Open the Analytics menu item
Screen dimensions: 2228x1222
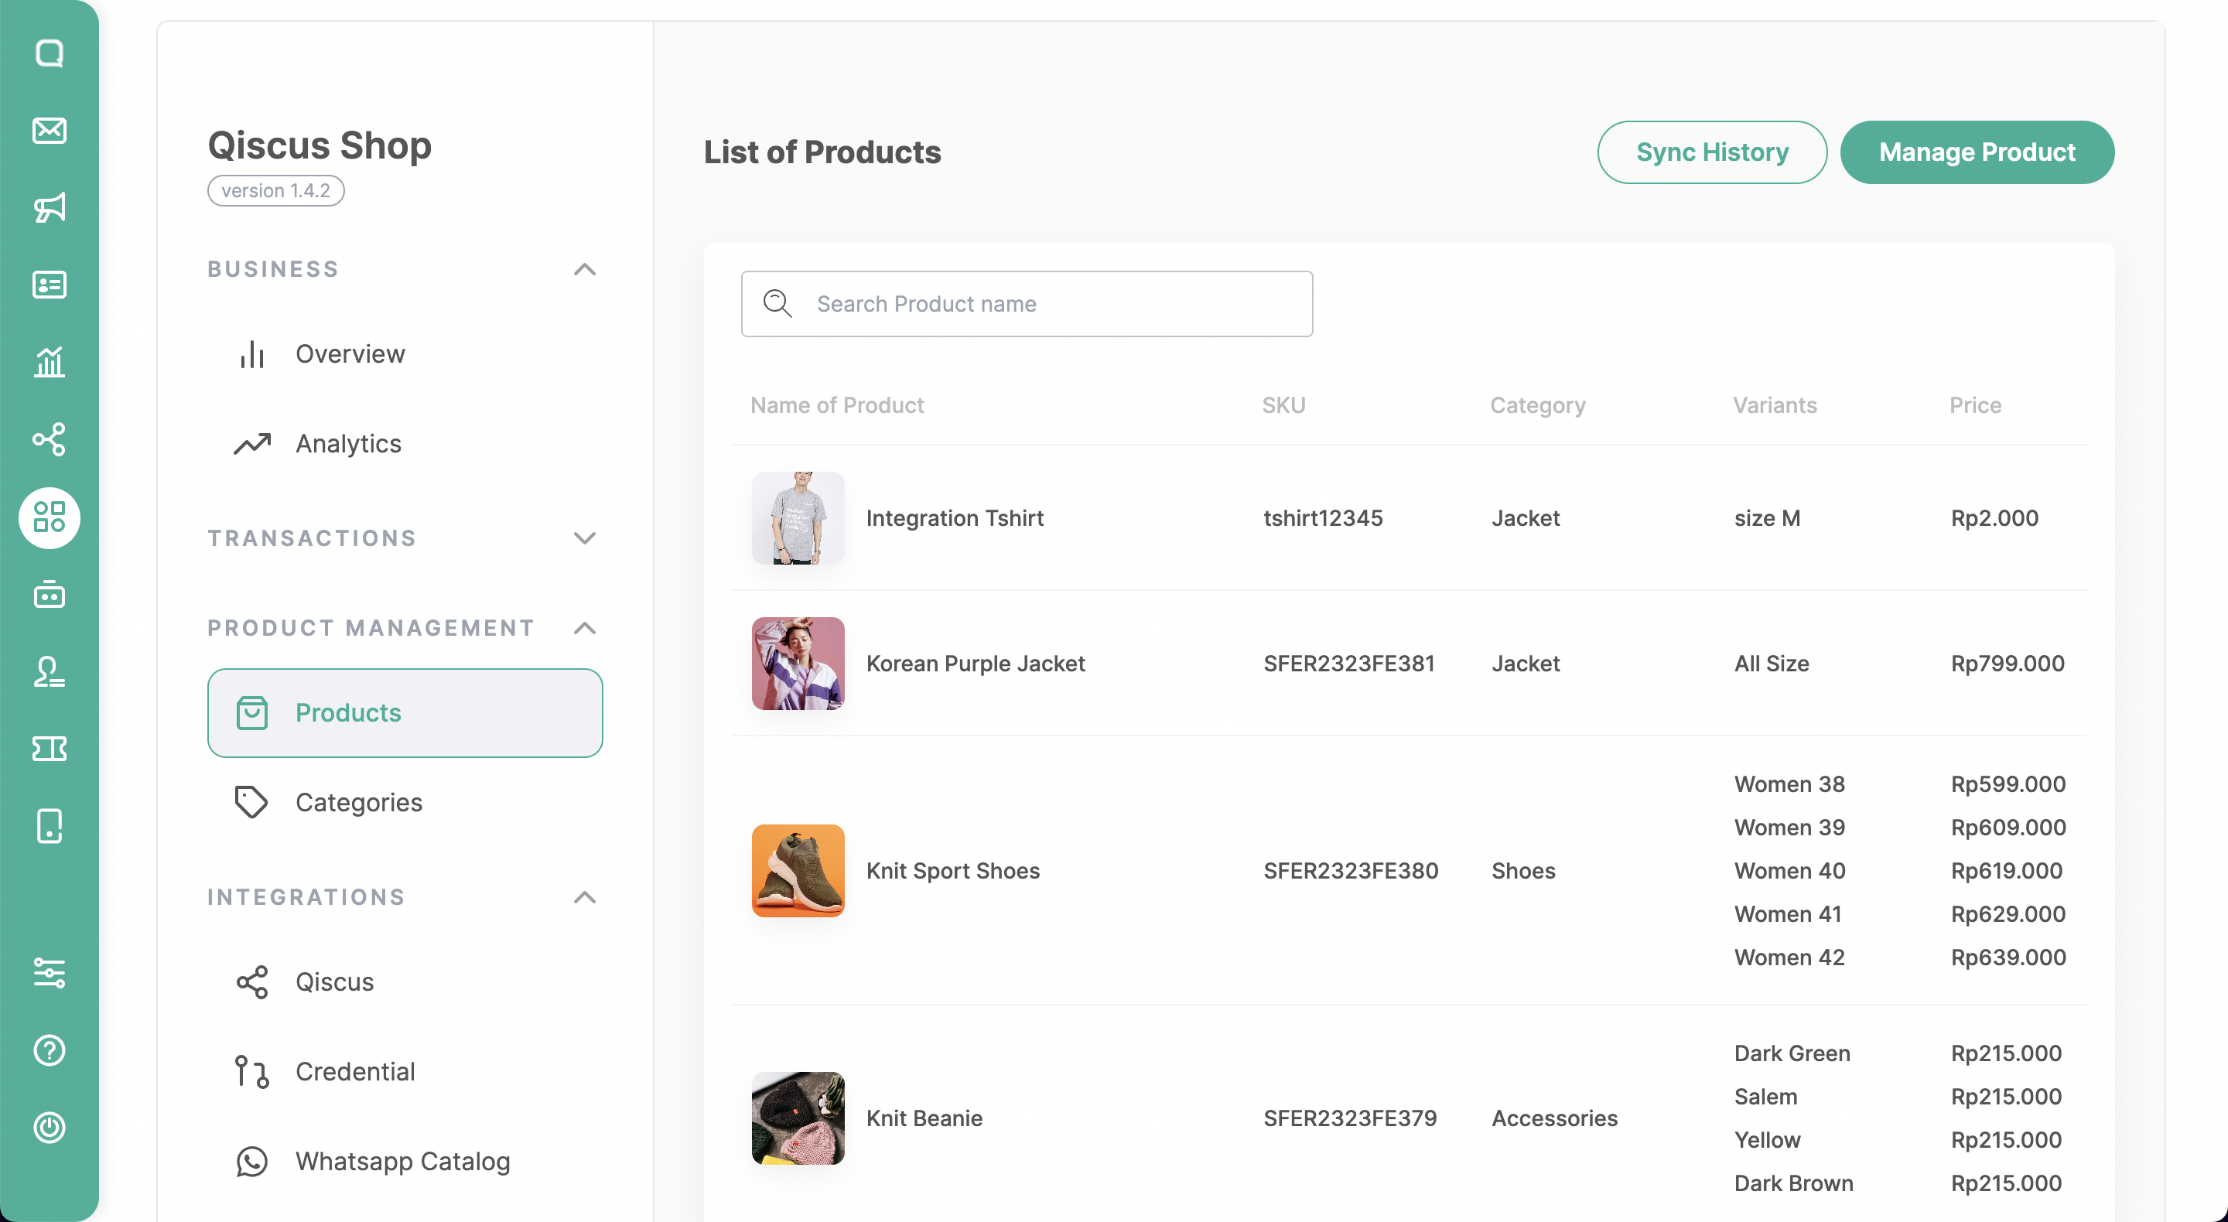tap(347, 444)
